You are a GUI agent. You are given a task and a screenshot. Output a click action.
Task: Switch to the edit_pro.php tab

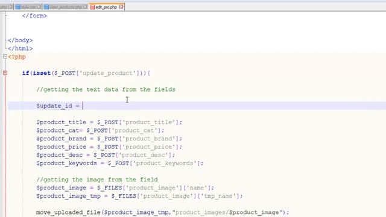pyautogui.click(x=106, y=7)
